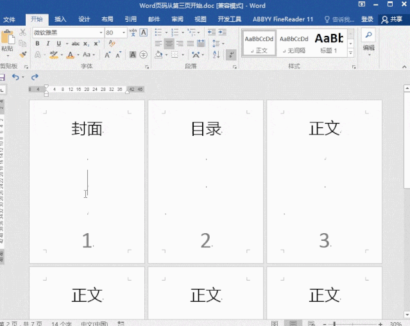This screenshot has width=410, height=326.
Task: Open borders dropdown arrow
Action: [183, 55]
